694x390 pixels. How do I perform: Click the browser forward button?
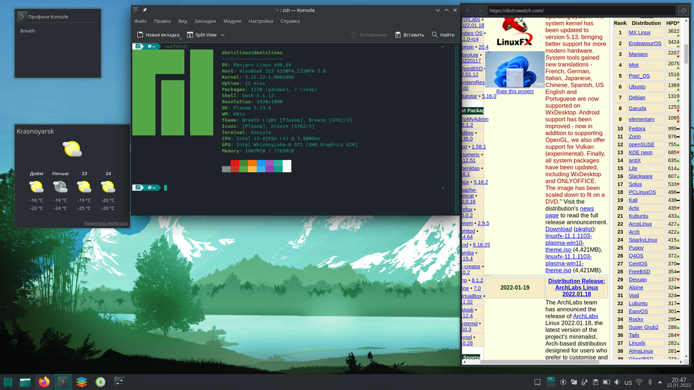pos(480,10)
